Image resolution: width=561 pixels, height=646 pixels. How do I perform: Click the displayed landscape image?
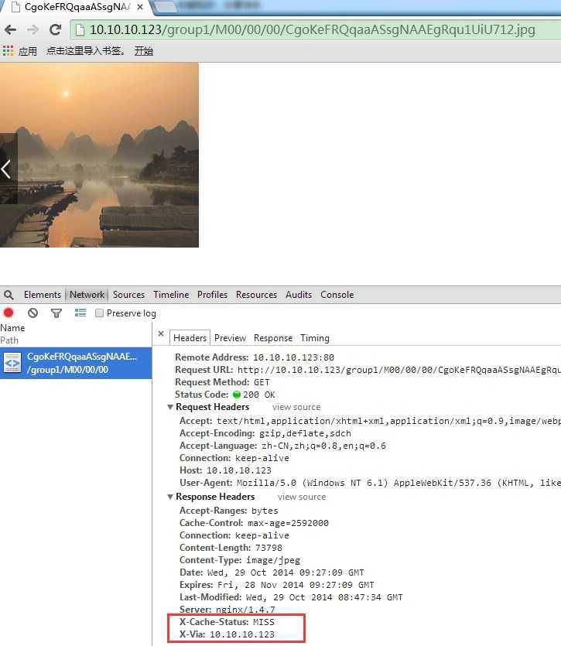(99, 155)
